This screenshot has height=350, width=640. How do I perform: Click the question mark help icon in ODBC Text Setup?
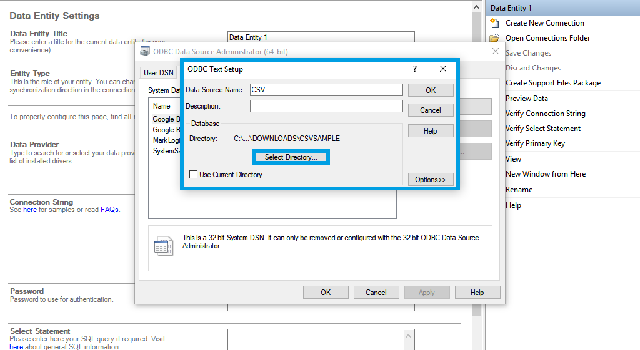tap(415, 69)
